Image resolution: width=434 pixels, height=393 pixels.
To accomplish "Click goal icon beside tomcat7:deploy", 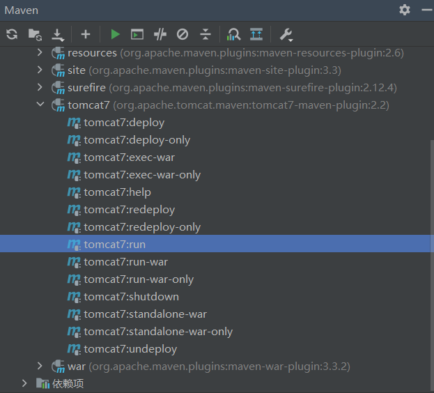I will tap(74, 123).
